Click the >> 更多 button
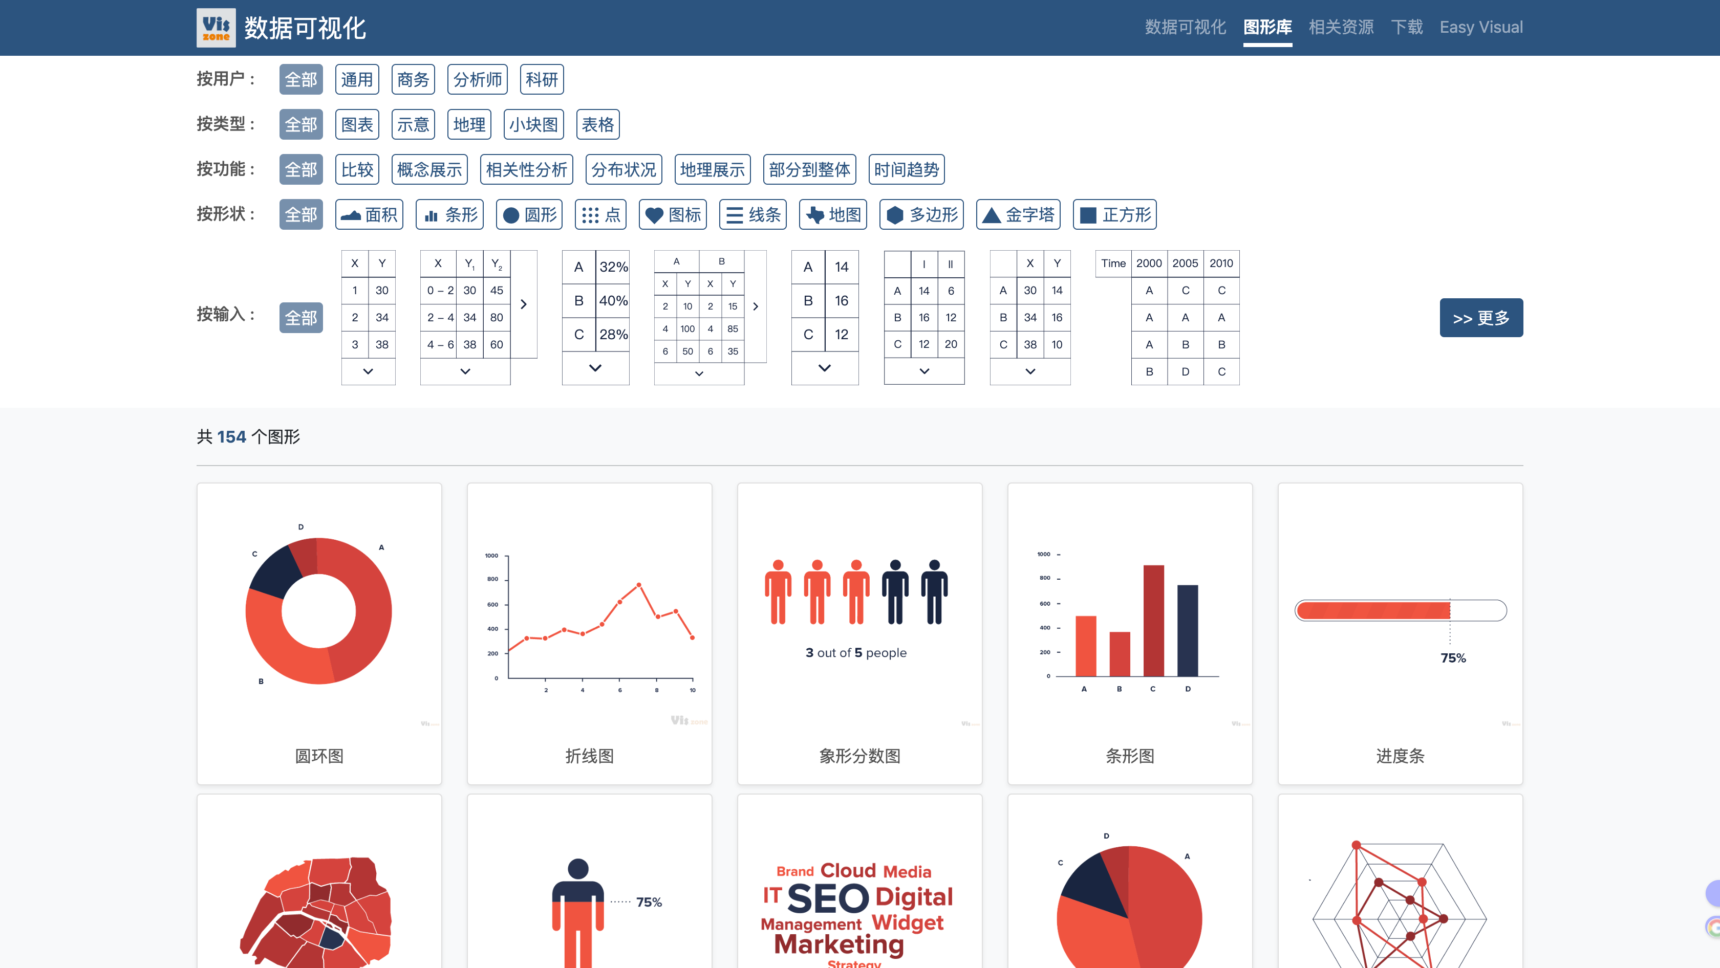 [x=1480, y=318]
